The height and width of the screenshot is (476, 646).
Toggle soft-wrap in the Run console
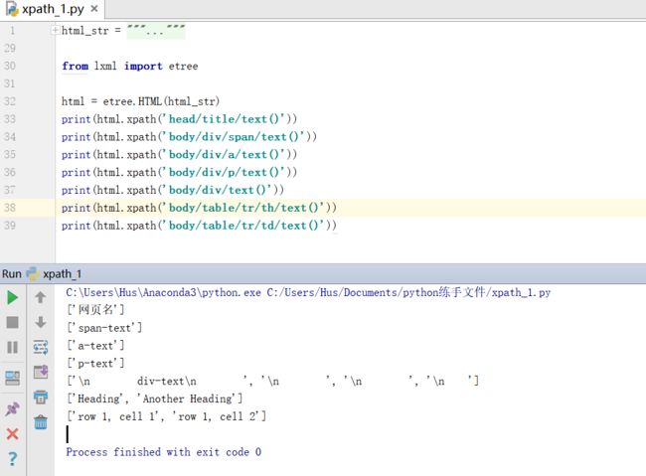click(x=41, y=347)
